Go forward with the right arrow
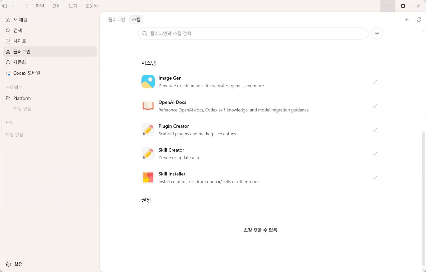This screenshot has width=426, height=272. pos(26,6)
